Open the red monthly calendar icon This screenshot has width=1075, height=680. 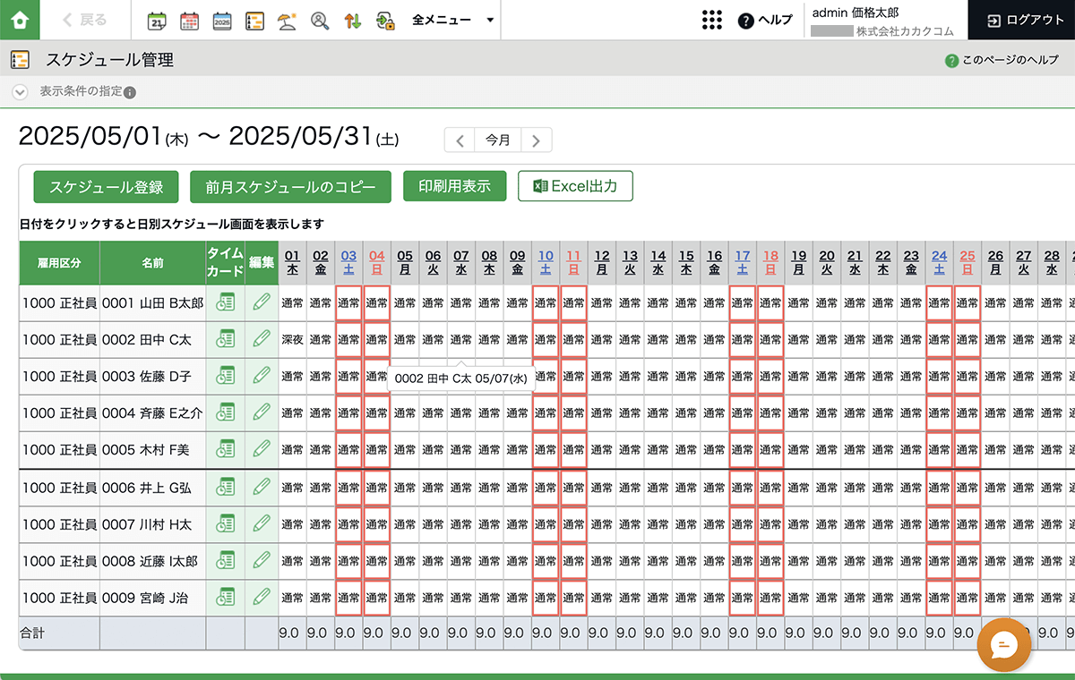point(189,21)
